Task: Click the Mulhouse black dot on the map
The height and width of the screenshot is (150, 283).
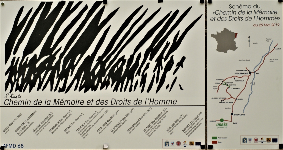Action: pos(232,114)
